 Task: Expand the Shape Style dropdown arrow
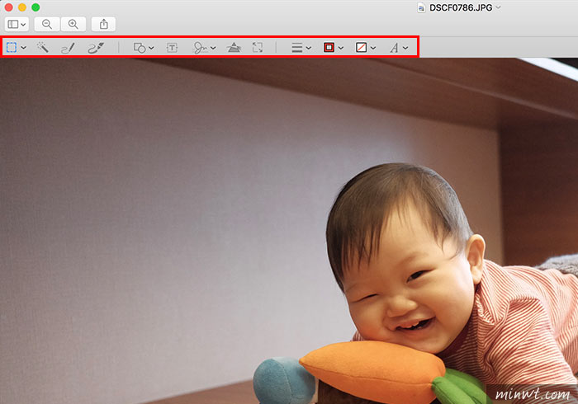[309, 48]
